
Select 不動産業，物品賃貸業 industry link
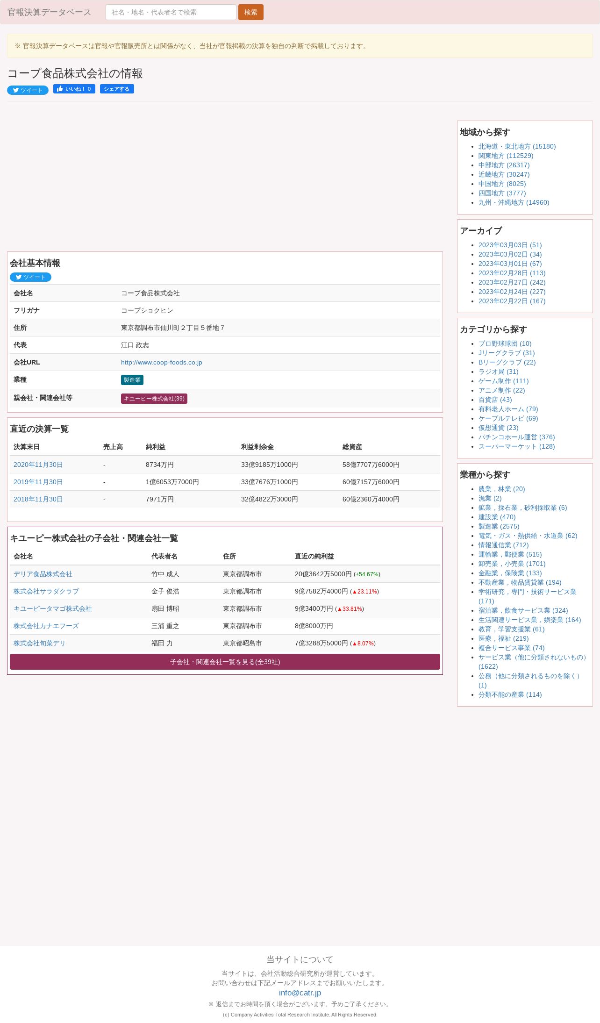tap(520, 582)
